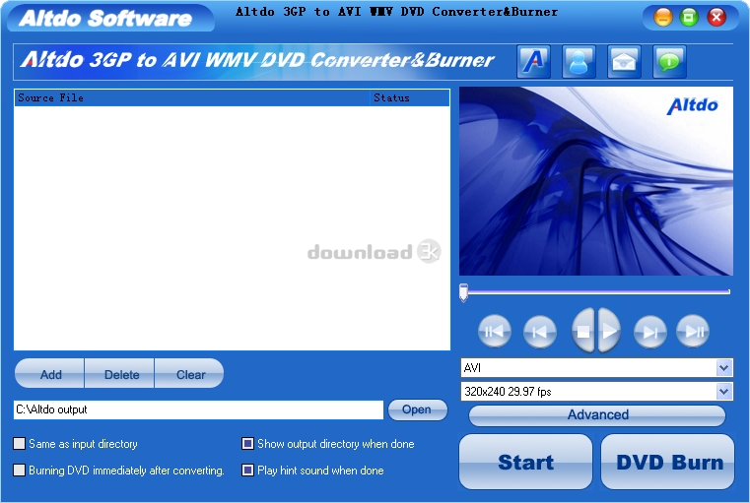
Task: Toggle Burning DVD immediately after converting
Action: point(19,471)
